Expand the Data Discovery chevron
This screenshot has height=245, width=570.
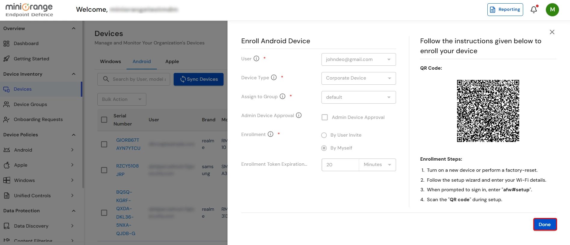tap(72, 226)
